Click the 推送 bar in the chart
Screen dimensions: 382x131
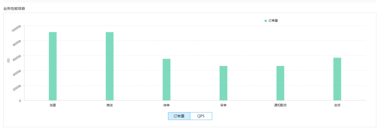(110, 66)
